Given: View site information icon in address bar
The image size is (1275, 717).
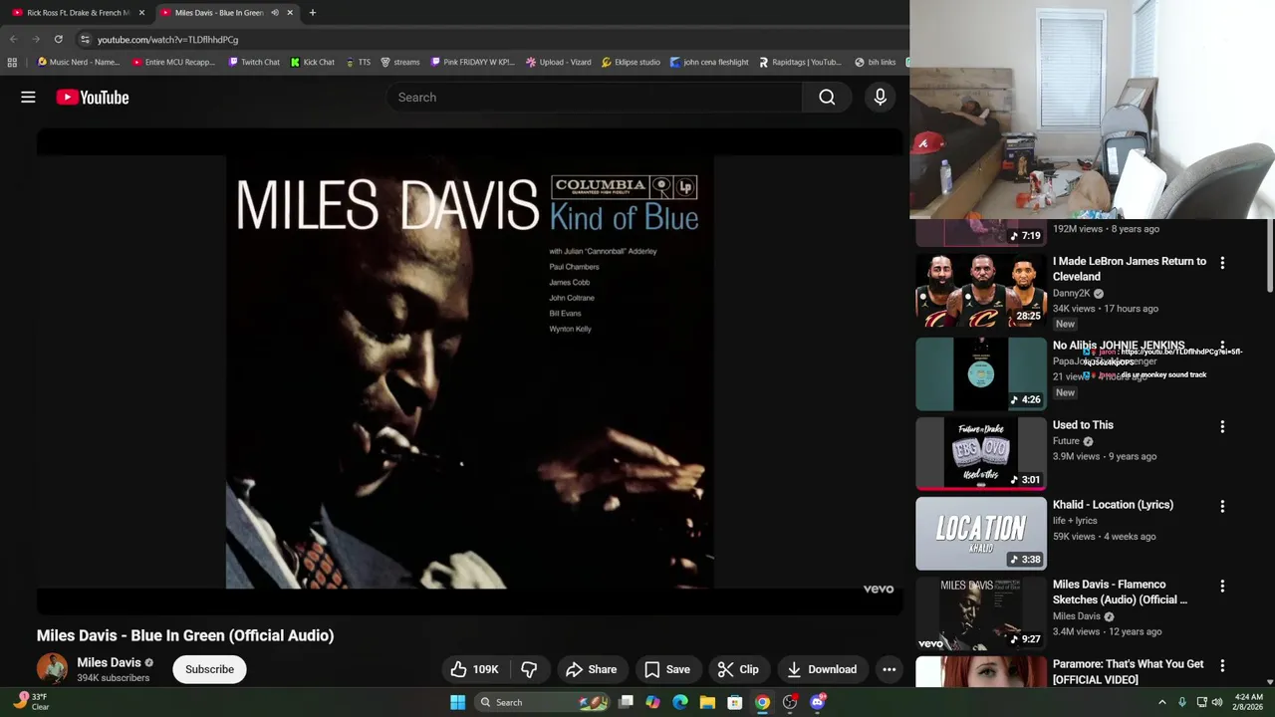Looking at the screenshot, I should (x=85, y=39).
